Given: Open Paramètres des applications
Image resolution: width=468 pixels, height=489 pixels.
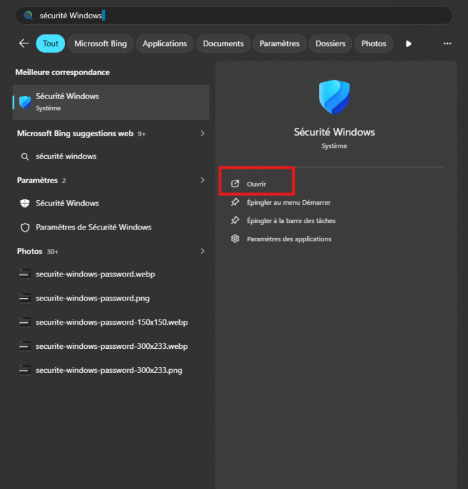Looking at the screenshot, I should pos(289,239).
